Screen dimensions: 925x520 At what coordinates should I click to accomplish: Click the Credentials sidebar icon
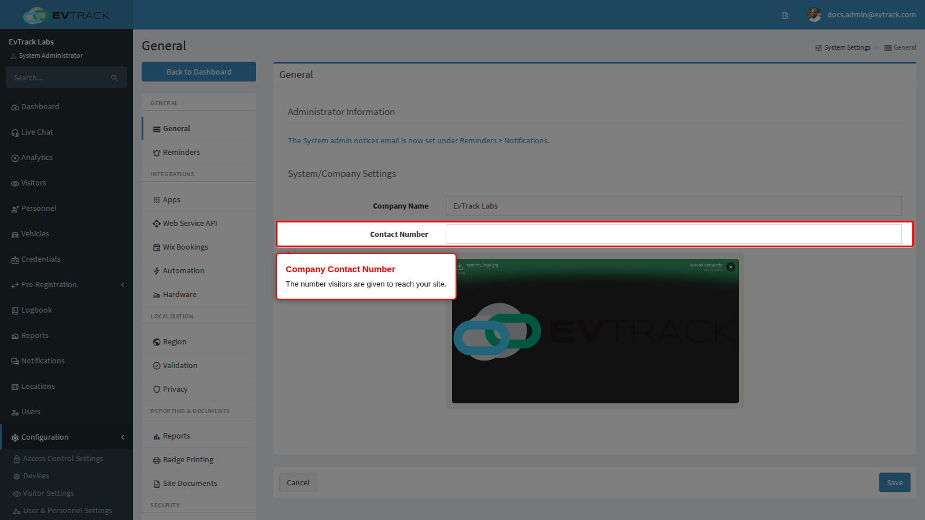tap(15, 260)
